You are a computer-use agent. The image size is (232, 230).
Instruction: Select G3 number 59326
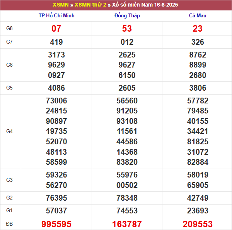[x=56, y=175]
